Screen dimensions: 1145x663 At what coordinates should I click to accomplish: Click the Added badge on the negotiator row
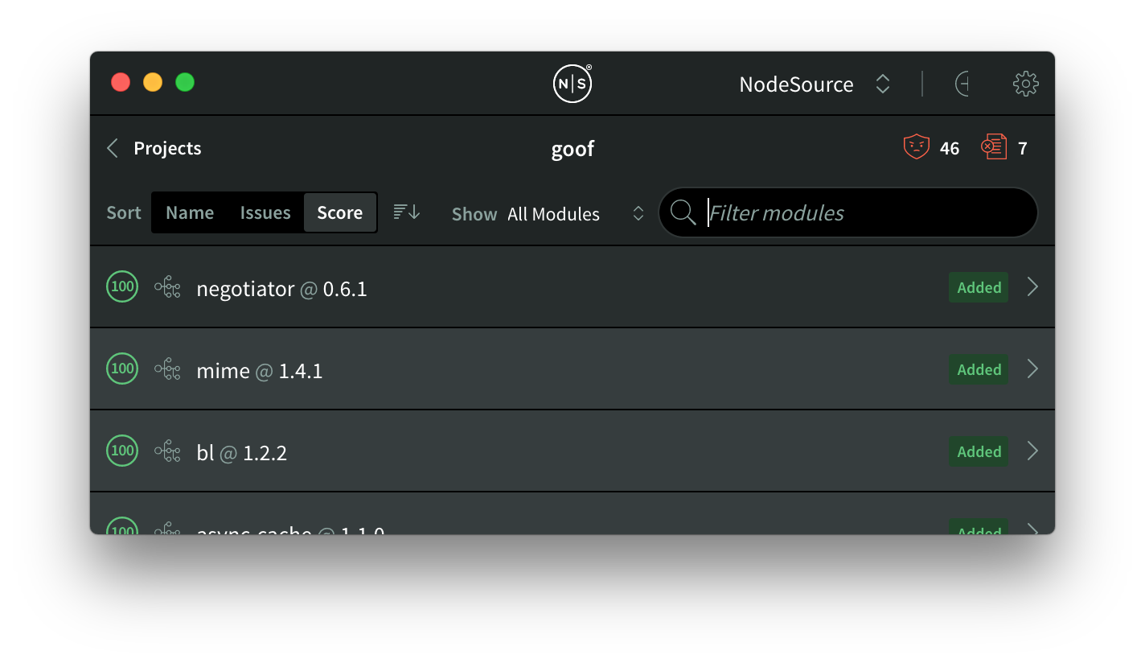(x=979, y=287)
